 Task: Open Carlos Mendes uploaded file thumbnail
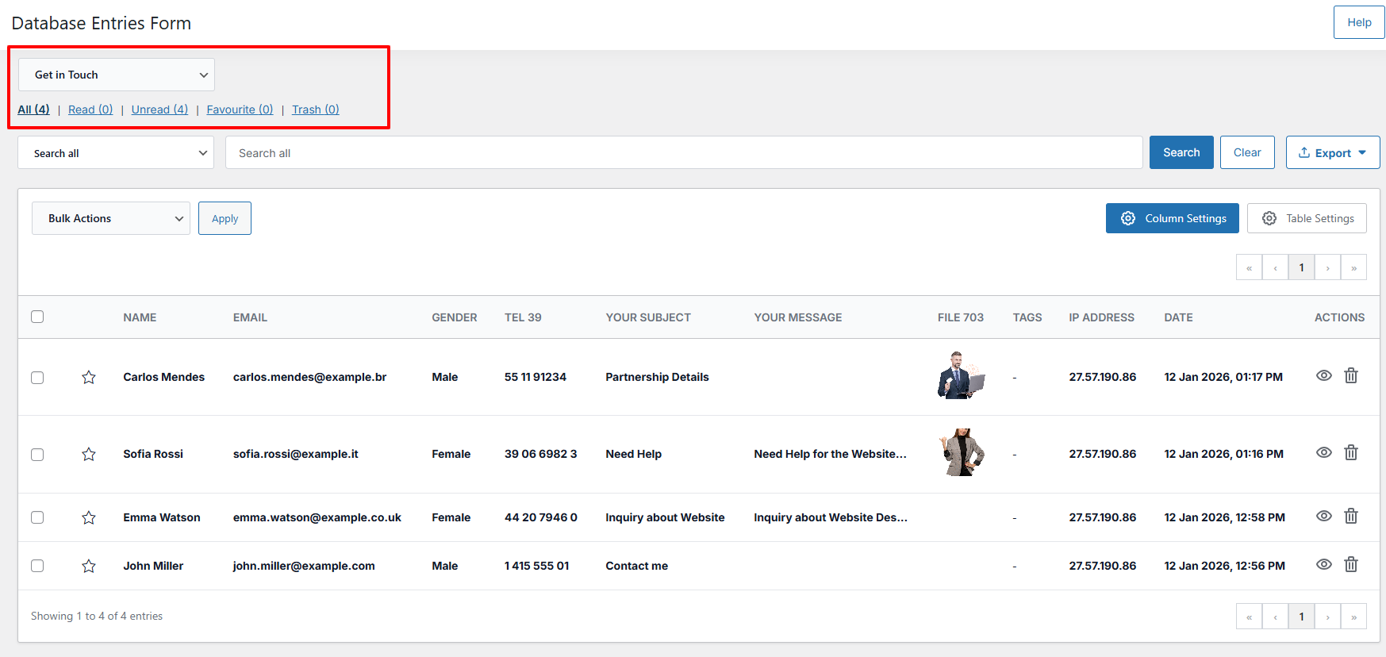pos(961,375)
